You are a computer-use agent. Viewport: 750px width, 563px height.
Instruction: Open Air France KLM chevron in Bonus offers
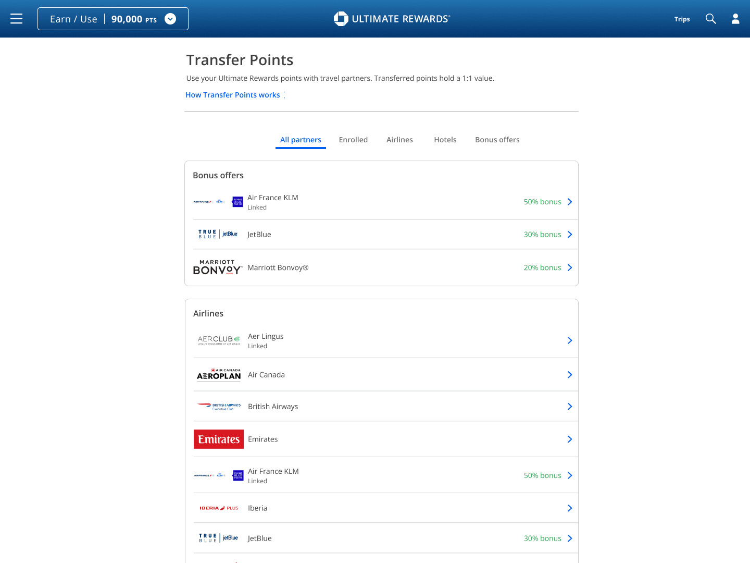(570, 202)
